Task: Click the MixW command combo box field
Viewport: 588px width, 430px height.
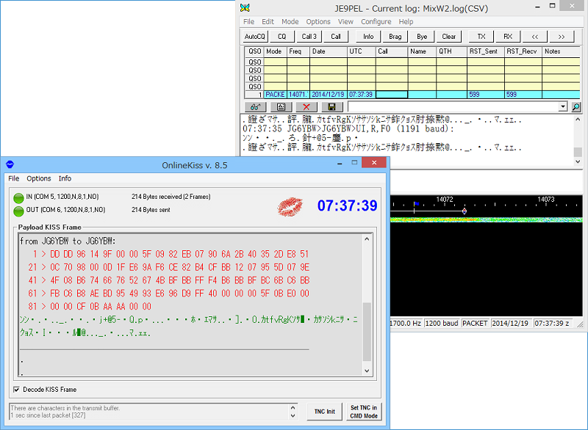Action: (x=453, y=107)
